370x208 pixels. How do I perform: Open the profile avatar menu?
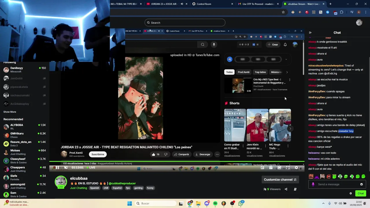pyautogui.click(x=359, y=23)
